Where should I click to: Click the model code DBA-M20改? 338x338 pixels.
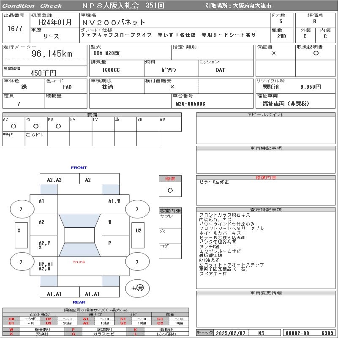[x=106, y=53]
